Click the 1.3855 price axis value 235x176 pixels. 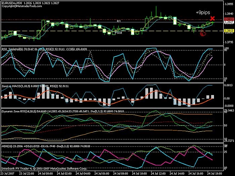coord(229,4)
